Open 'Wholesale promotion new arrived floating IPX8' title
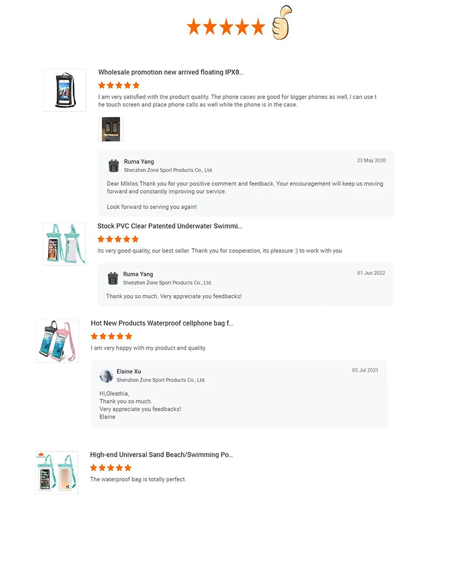This screenshot has width=458, height=573. (x=171, y=72)
